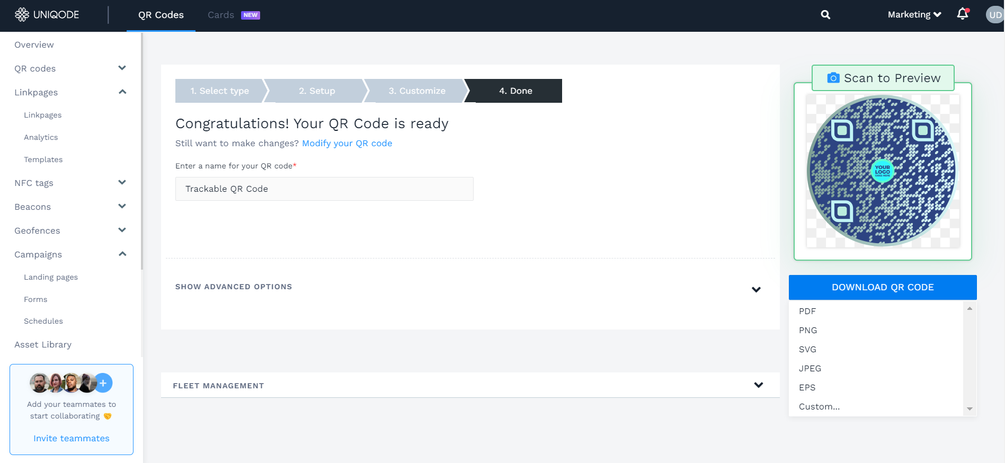Open Analytics under Linkpages

(x=41, y=137)
